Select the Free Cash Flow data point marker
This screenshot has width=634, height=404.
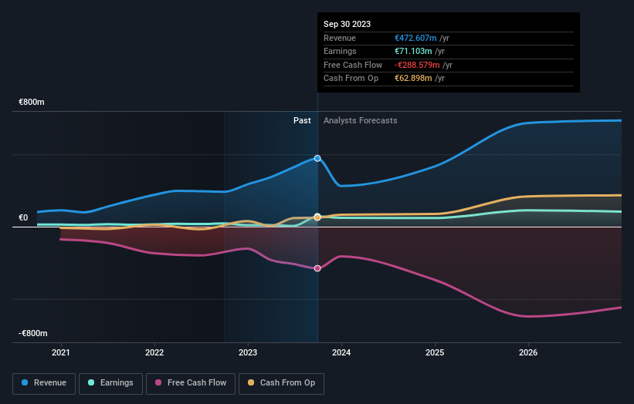(317, 268)
